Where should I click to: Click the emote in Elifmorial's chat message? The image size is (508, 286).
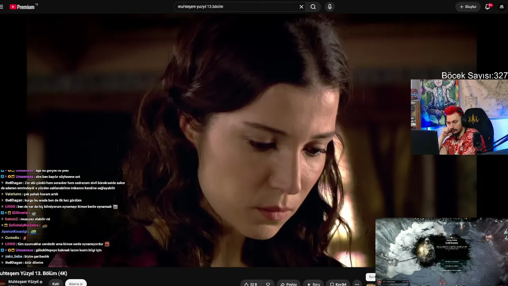point(34,213)
